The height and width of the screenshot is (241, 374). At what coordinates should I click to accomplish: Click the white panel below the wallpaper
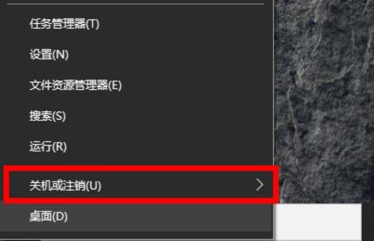tap(318, 222)
